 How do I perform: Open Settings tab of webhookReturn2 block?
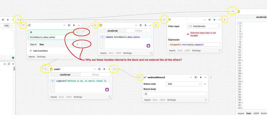[172, 100]
